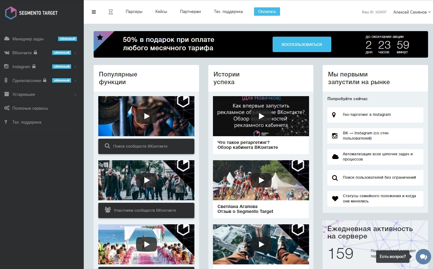
Task: Open Полезные сервисы in the sidebar
Action: click(x=30, y=108)
